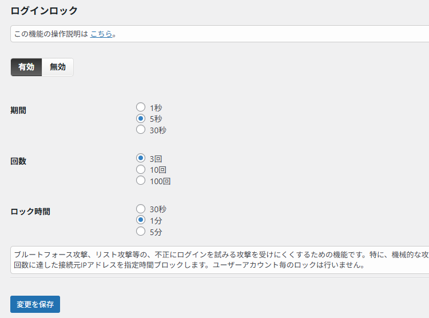Open the こちら help link
This screenshot has height=318, width=429.
pos(101,34)
